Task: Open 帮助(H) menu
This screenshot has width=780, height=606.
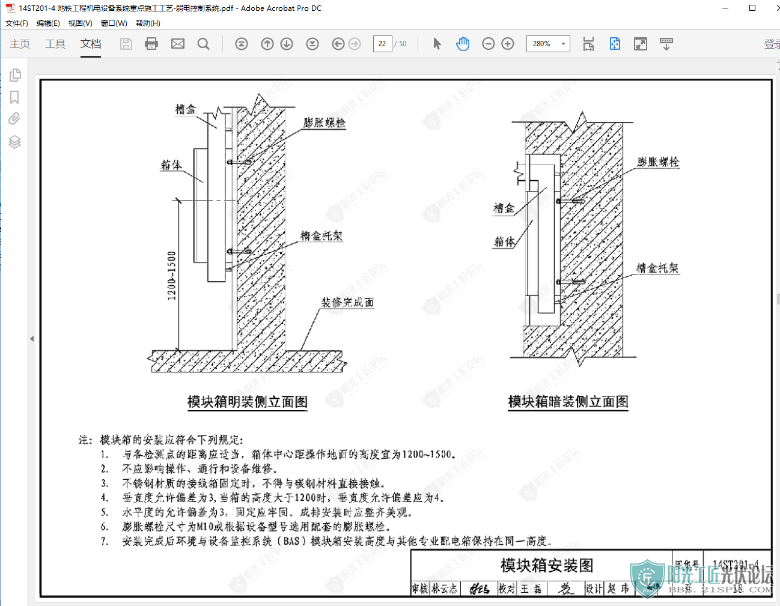Action: click(x=148, y=23)
